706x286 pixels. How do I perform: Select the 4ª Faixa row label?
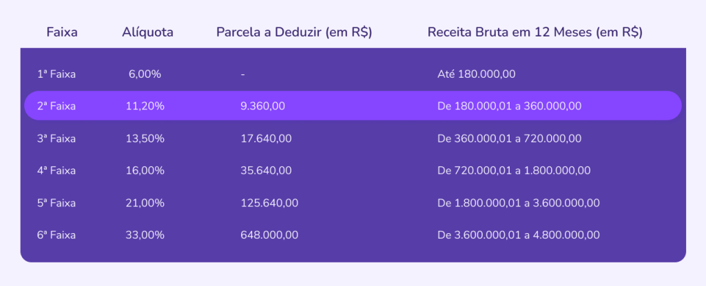pos(56,170)
